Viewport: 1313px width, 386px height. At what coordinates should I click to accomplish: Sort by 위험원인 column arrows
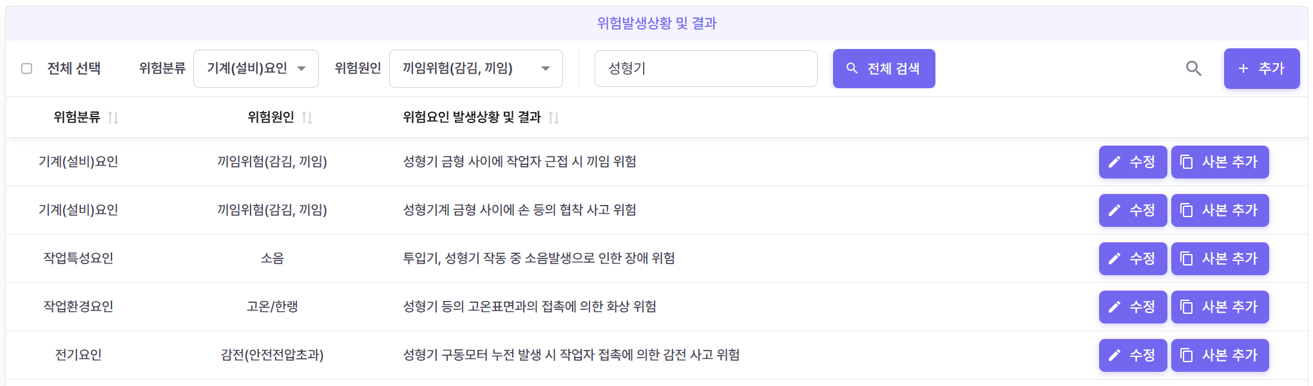click(x=307, y=117)
